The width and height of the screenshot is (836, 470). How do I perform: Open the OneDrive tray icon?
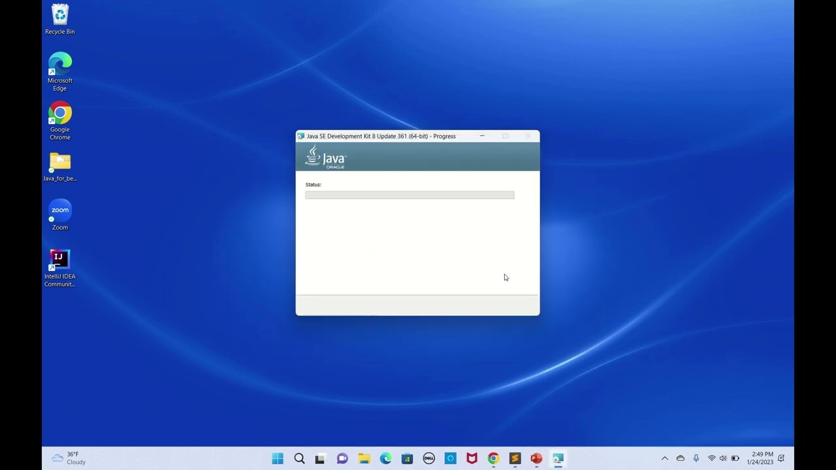point(681,458)
